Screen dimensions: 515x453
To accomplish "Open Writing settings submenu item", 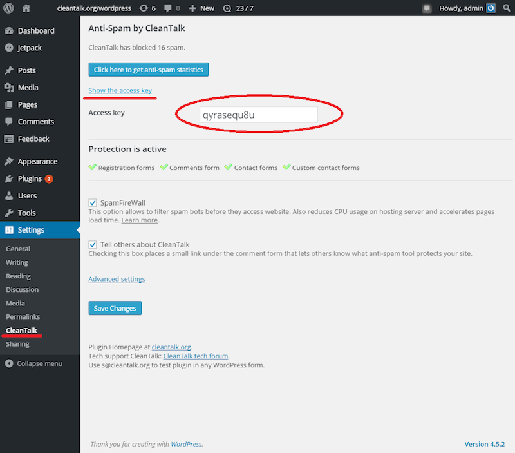I will pos(17,262).
